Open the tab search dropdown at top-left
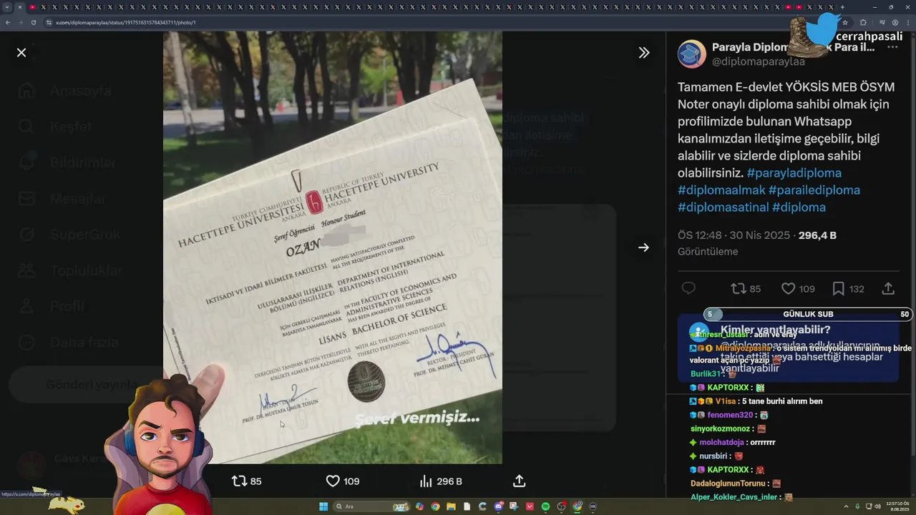Screen dimensions: 916x515 [x=7, y=7]
